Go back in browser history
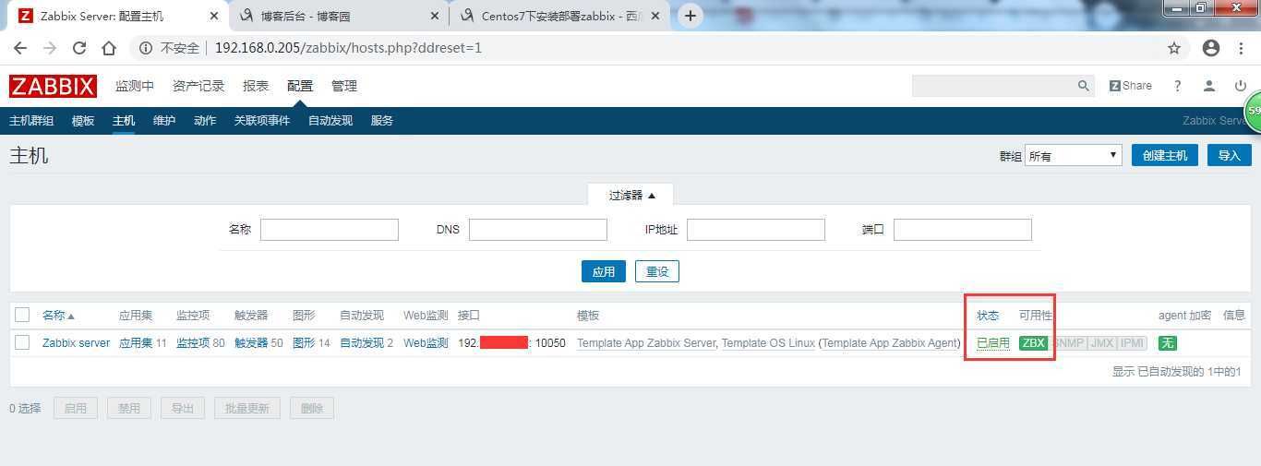Viewport: 1261px width, 466px height. (x=20, y=48)
